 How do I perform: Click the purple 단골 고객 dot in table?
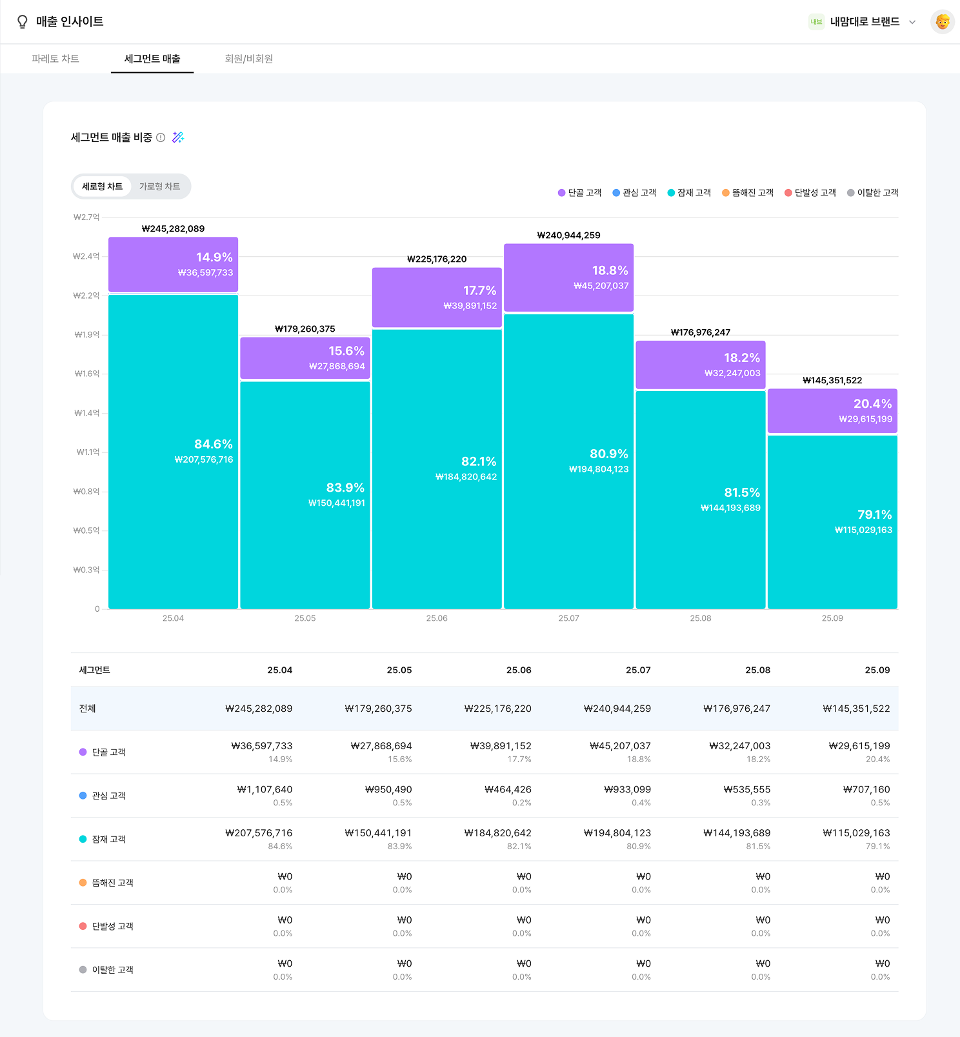[x=83, y=752]
